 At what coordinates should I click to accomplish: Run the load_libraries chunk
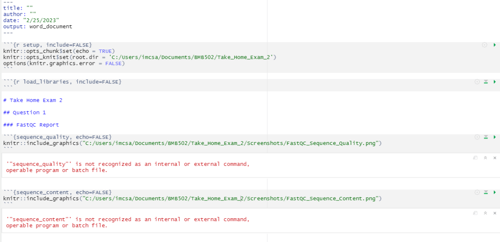click(x=495, y=82)
